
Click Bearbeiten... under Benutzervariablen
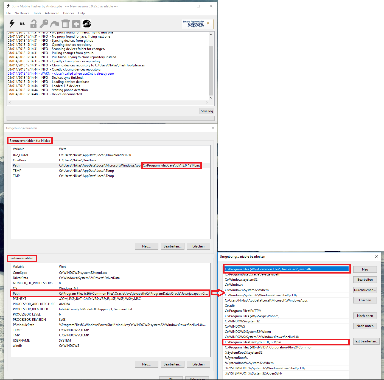tap(172, 246)
